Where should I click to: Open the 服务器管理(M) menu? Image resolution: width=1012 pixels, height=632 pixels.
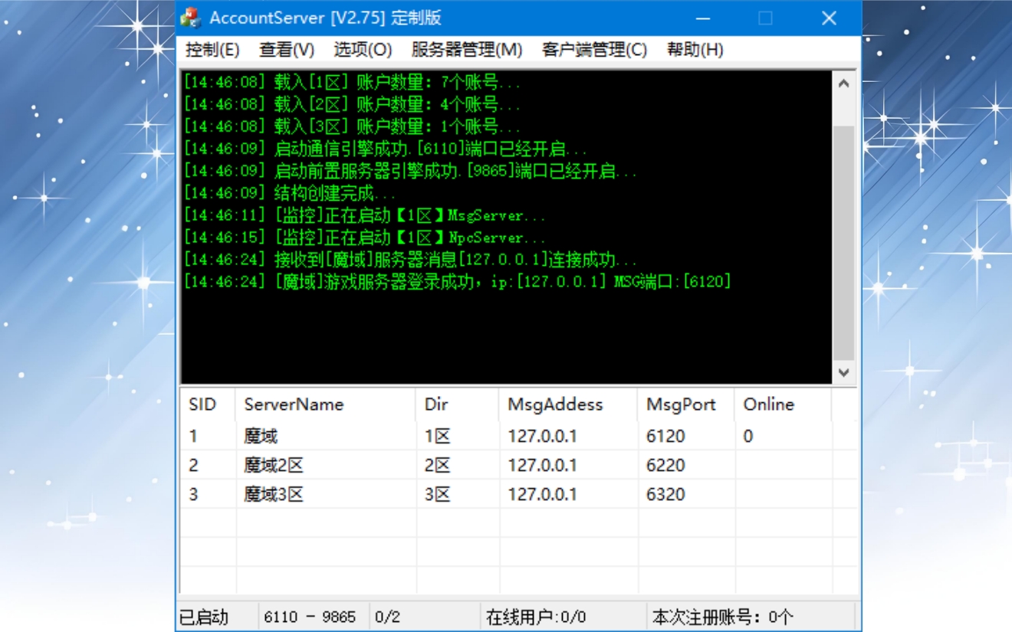466,50
